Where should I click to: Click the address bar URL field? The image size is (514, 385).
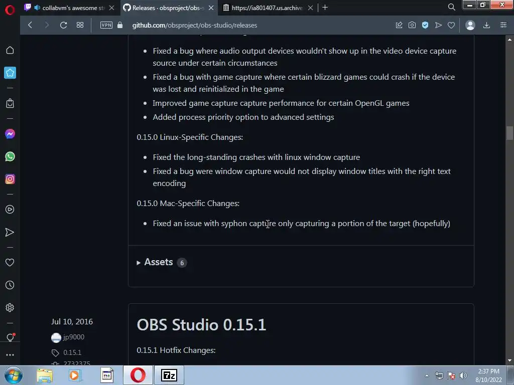[x=195, y=25]
